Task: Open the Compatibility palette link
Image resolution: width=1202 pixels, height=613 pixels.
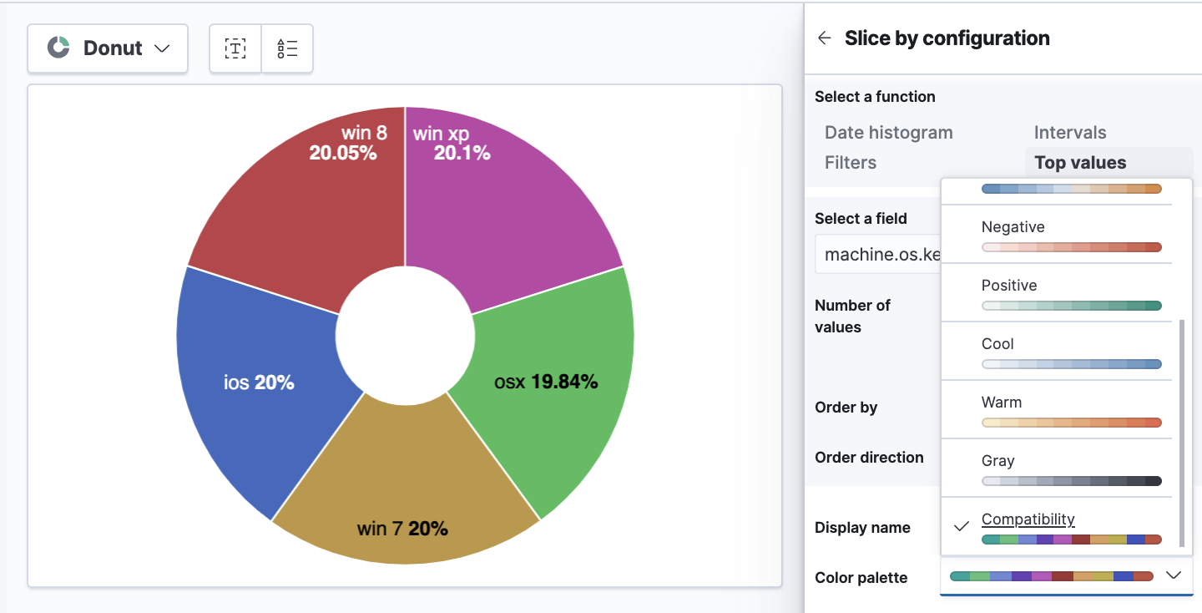Action: coord(1028,519)
